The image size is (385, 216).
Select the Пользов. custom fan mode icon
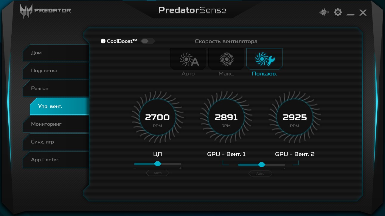(x=264, y=59)
